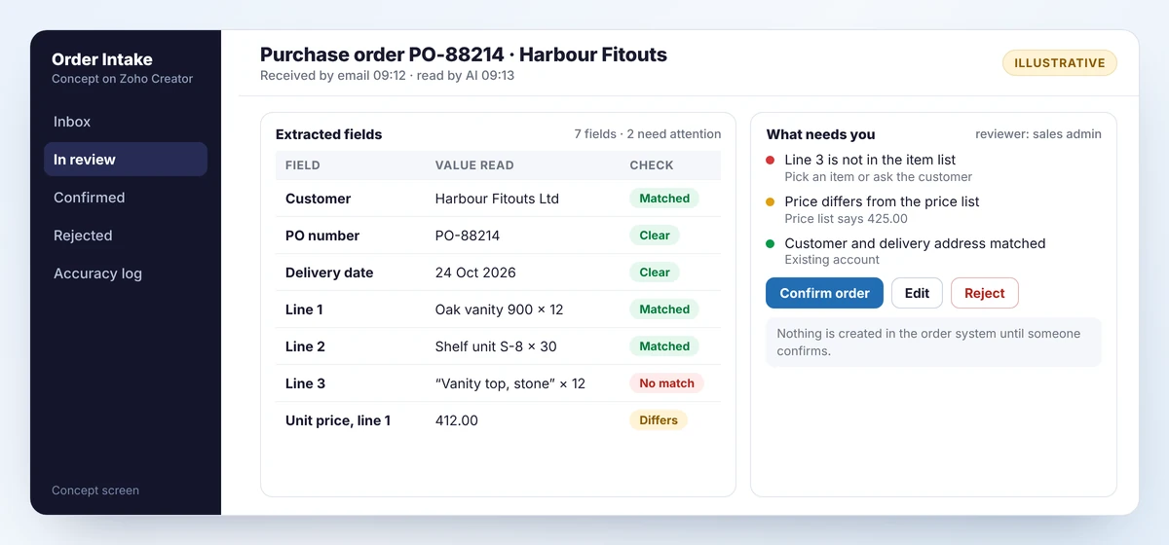
Task: Click the Order Intake app title
Action: click(102, 59)
